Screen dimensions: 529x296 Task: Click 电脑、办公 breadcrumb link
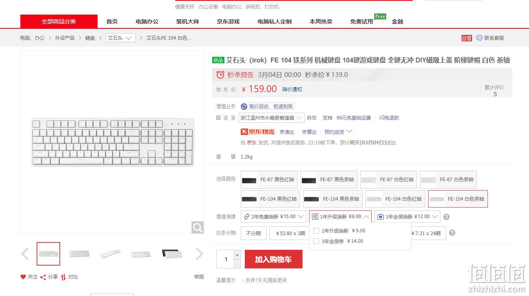pos(32,38)
